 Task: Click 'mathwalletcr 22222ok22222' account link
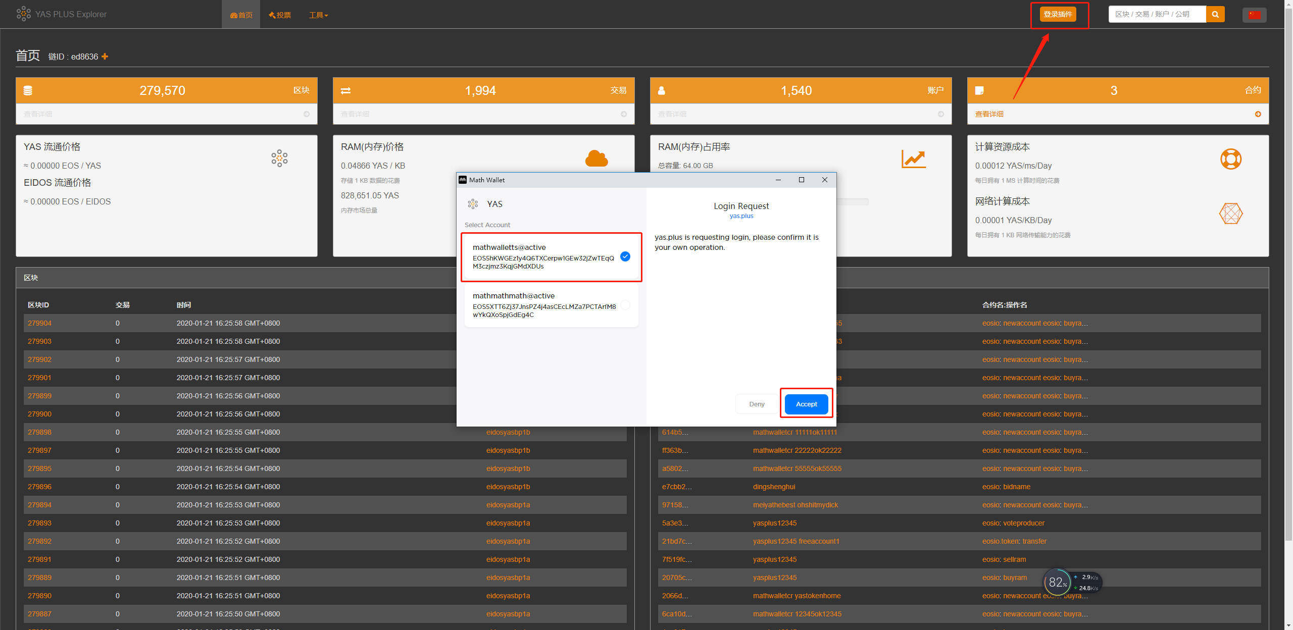click(797, 450)
